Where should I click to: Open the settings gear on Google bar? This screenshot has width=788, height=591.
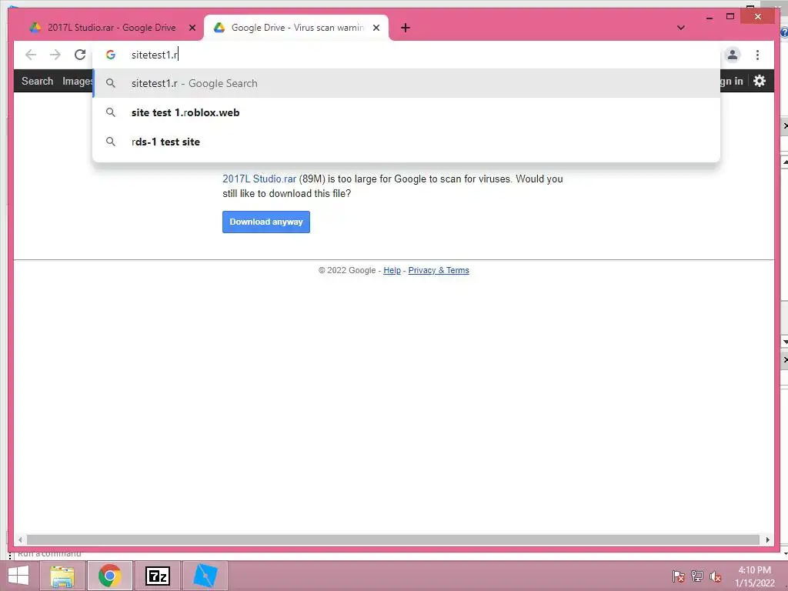(760, 81)
